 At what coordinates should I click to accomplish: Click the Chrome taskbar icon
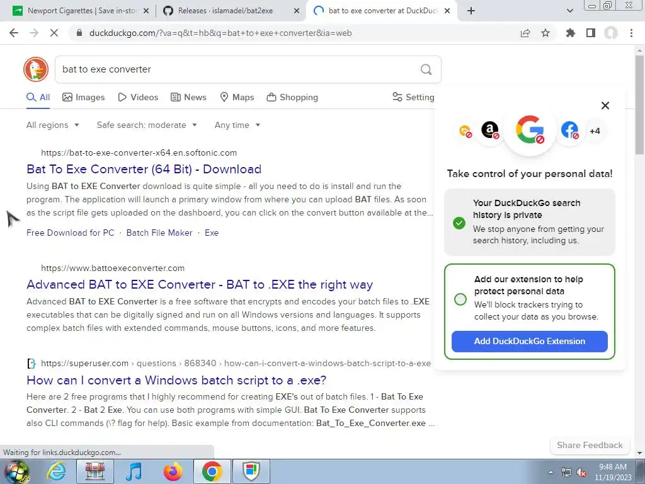212,471
